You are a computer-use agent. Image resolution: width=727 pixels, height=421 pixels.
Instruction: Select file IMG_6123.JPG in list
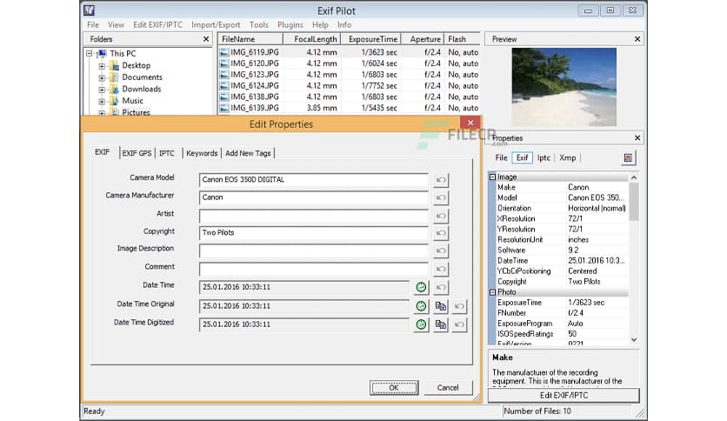coord(255,75)
